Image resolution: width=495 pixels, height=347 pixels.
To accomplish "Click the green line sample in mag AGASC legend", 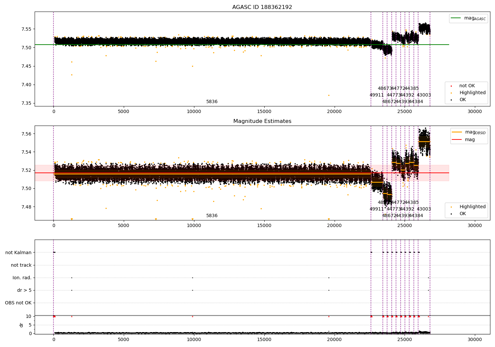I will tap(456, 18).
